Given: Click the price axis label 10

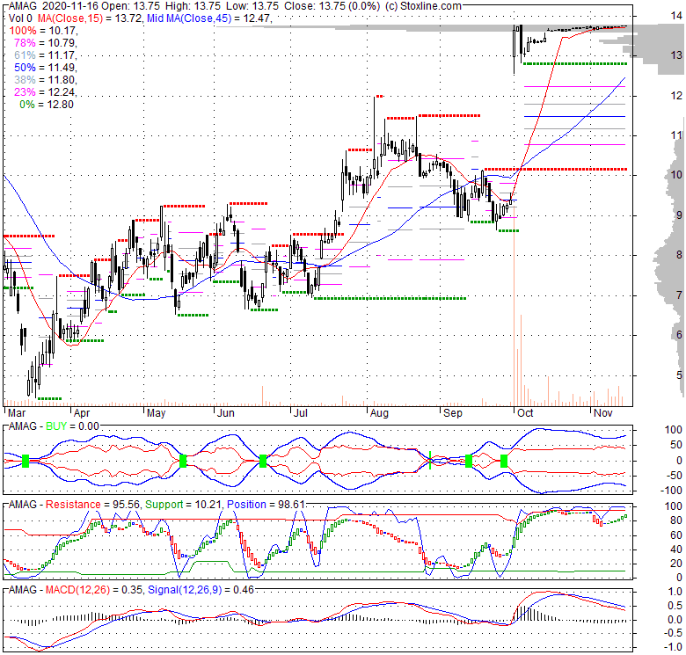Looking at the screenshot, I should point(677,175).
